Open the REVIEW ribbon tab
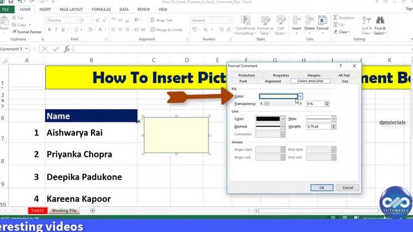This screenshot has height=232, width=413. point(143,9)
